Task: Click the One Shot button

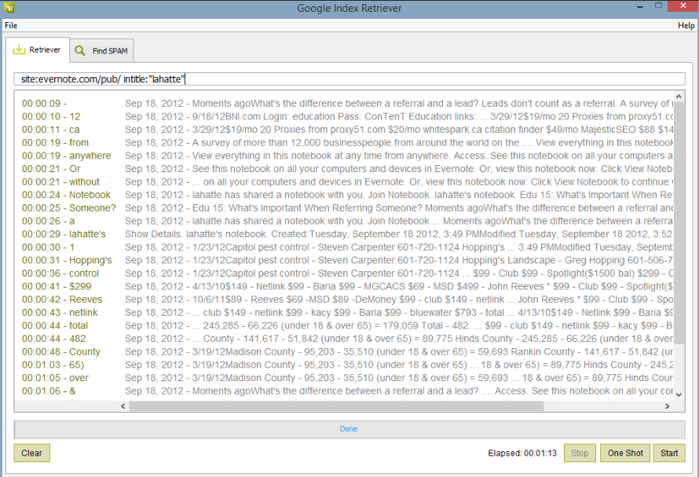Action: coord(625,453)
